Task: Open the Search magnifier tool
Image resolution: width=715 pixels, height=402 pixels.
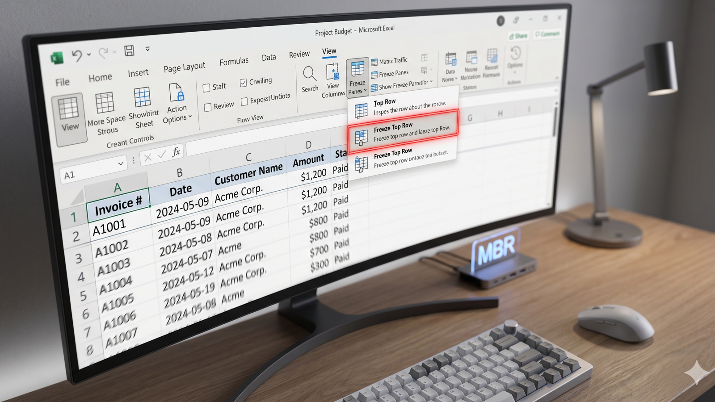Action: point(309,74)
